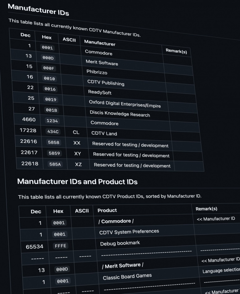Click hex code 0019 for Oxford Digital Enterprises
Screen dimensions: 240x294
point(51,99)
